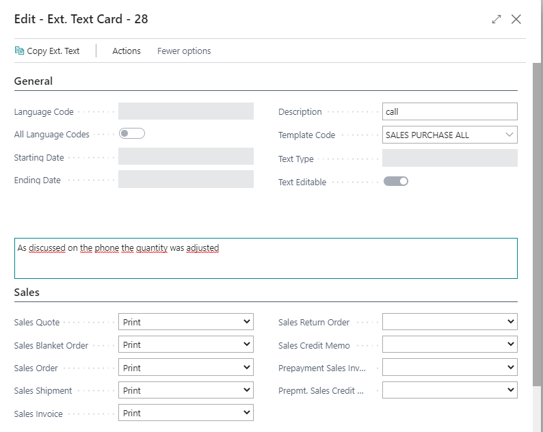543x432 pixels.
Task: Close the Ext. Text Card dialog
Action: [x=516, y=19]
